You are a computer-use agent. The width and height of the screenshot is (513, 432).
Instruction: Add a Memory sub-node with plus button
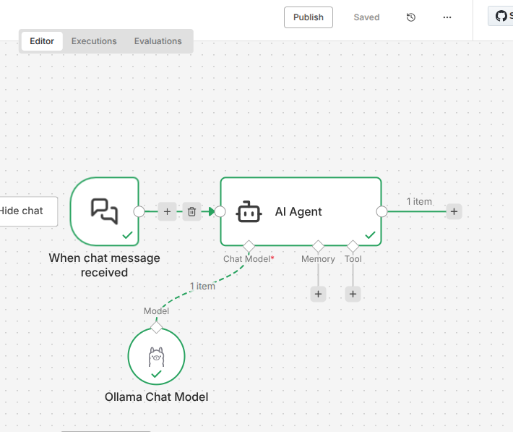pyautogui.click(x=318, y=294)
